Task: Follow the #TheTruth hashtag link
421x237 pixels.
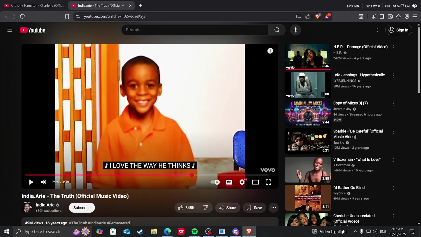Action: click(x=78, y=223)
